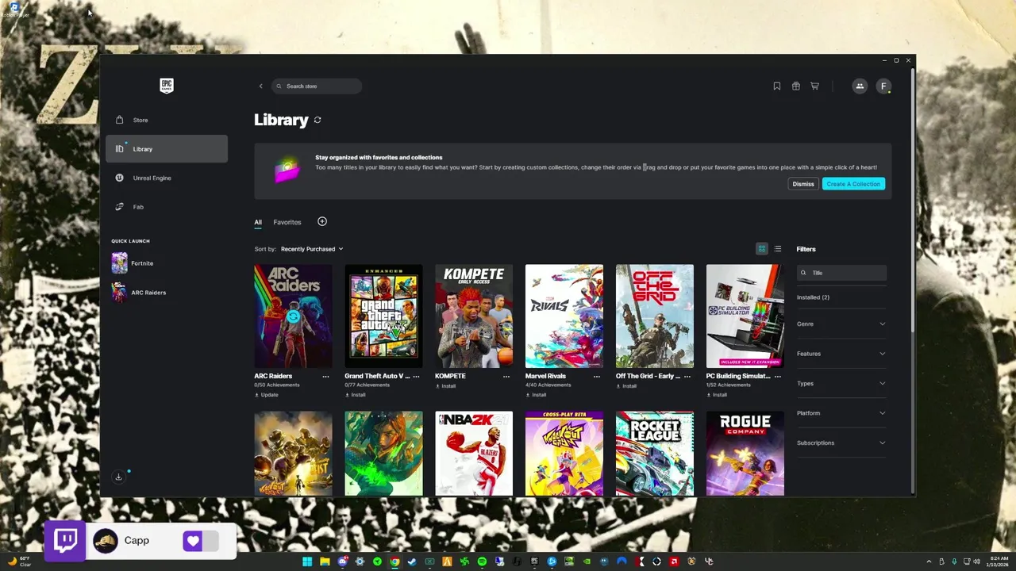Go back using the back arrow
The image size is (1016, 571).
260,86
